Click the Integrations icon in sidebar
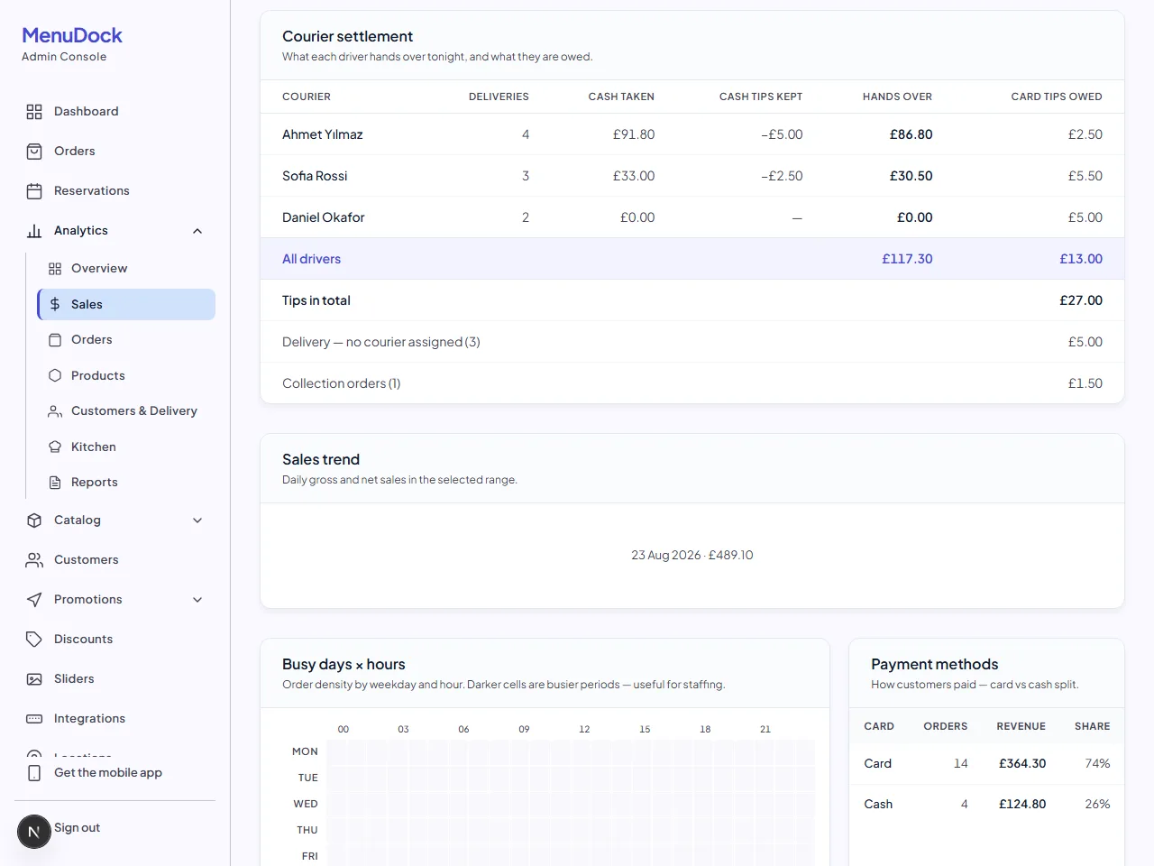 tap(34, 719)
